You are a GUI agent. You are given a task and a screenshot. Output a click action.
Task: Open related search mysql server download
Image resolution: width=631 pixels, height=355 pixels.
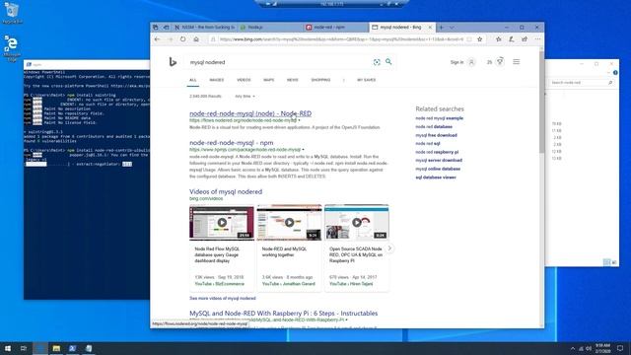pos(439,160)
